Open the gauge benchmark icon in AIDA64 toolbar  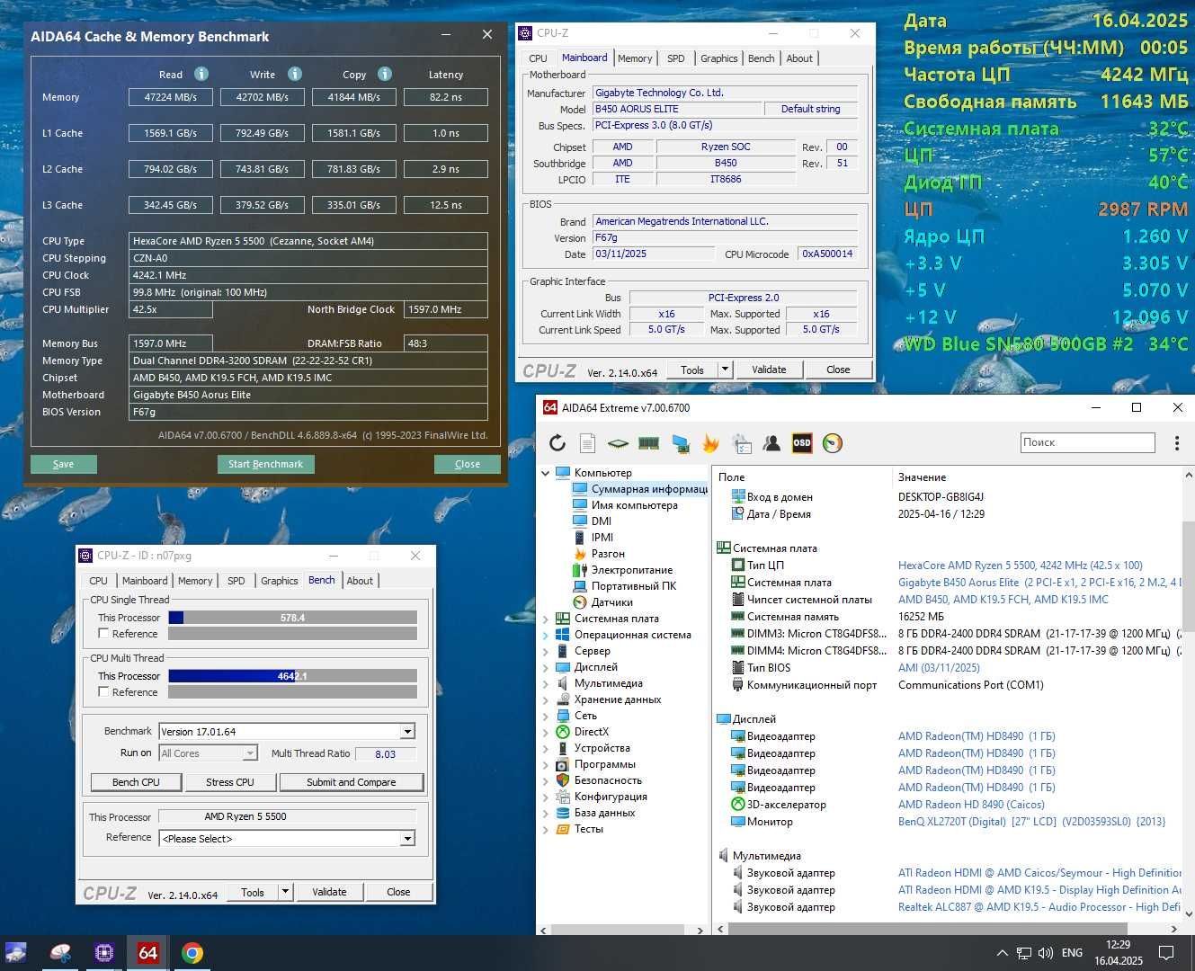(x=833, y=443)
